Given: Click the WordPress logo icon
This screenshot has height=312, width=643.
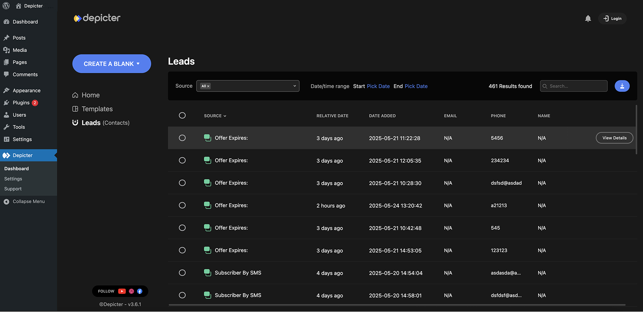Looking at the screenshot, I should [6, 6].
